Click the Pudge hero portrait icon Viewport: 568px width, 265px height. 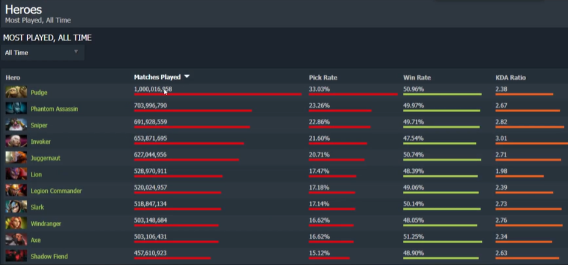click(x=16, y=92)
